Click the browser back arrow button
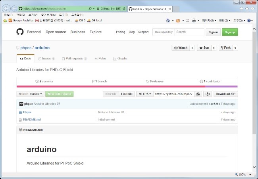 coord(7,8)
